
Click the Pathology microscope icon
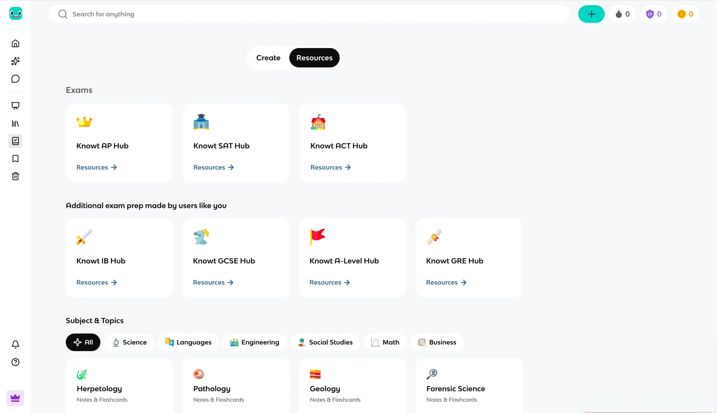(x=199, y=374)
